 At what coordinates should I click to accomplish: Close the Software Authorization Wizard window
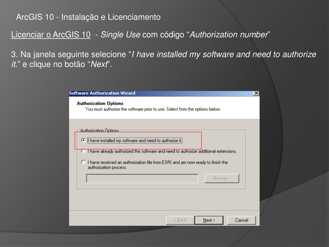tap(256, 93)
